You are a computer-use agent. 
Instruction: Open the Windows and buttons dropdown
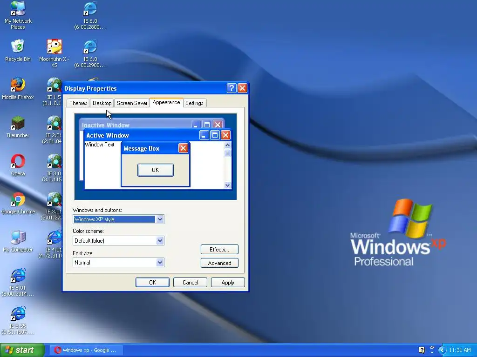click(x=160, y=219)
